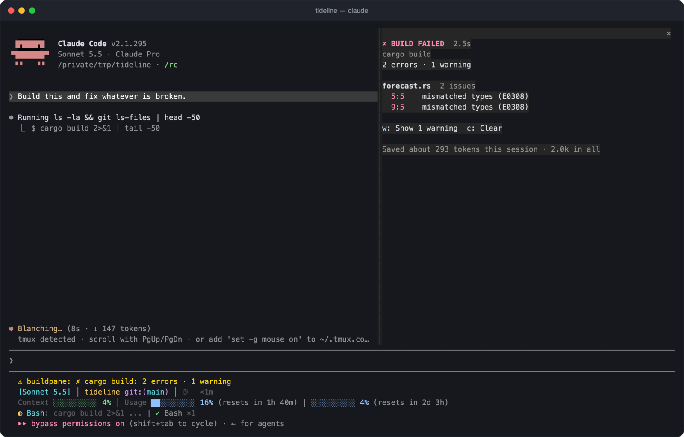This screenshot has width=684, height=437.
Task: Click the clock icon next to <1m
Action: pos(185,392)
